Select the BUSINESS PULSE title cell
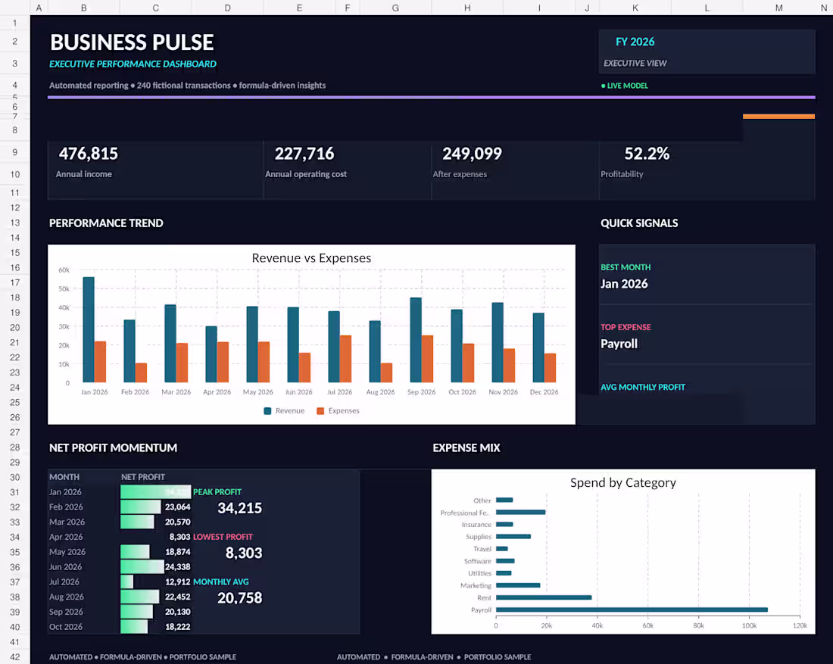 [132, 42]
